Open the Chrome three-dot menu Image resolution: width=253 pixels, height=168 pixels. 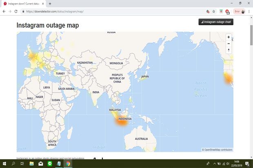(x=249, y=11)
